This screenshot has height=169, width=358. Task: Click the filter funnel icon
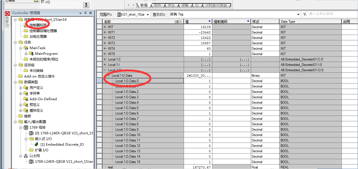tap(305, 14)
